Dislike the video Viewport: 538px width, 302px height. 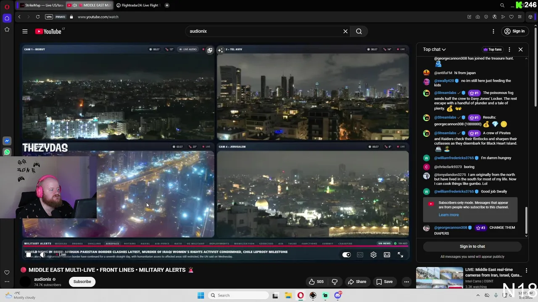click(335, 281)
